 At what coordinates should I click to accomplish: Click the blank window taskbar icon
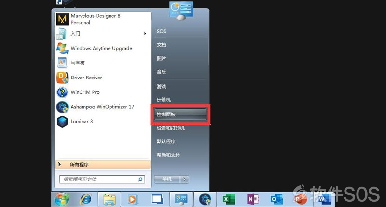pyautogui.click(x=157, y=199)
